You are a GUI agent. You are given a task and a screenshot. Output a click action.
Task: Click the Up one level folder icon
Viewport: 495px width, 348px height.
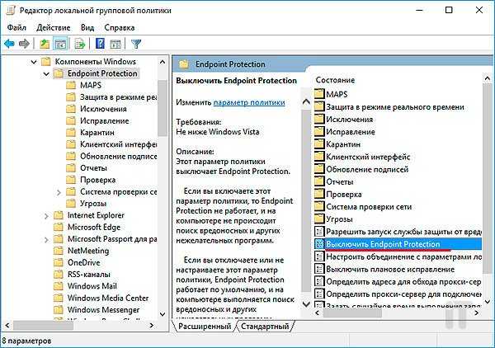click(45, 44)
